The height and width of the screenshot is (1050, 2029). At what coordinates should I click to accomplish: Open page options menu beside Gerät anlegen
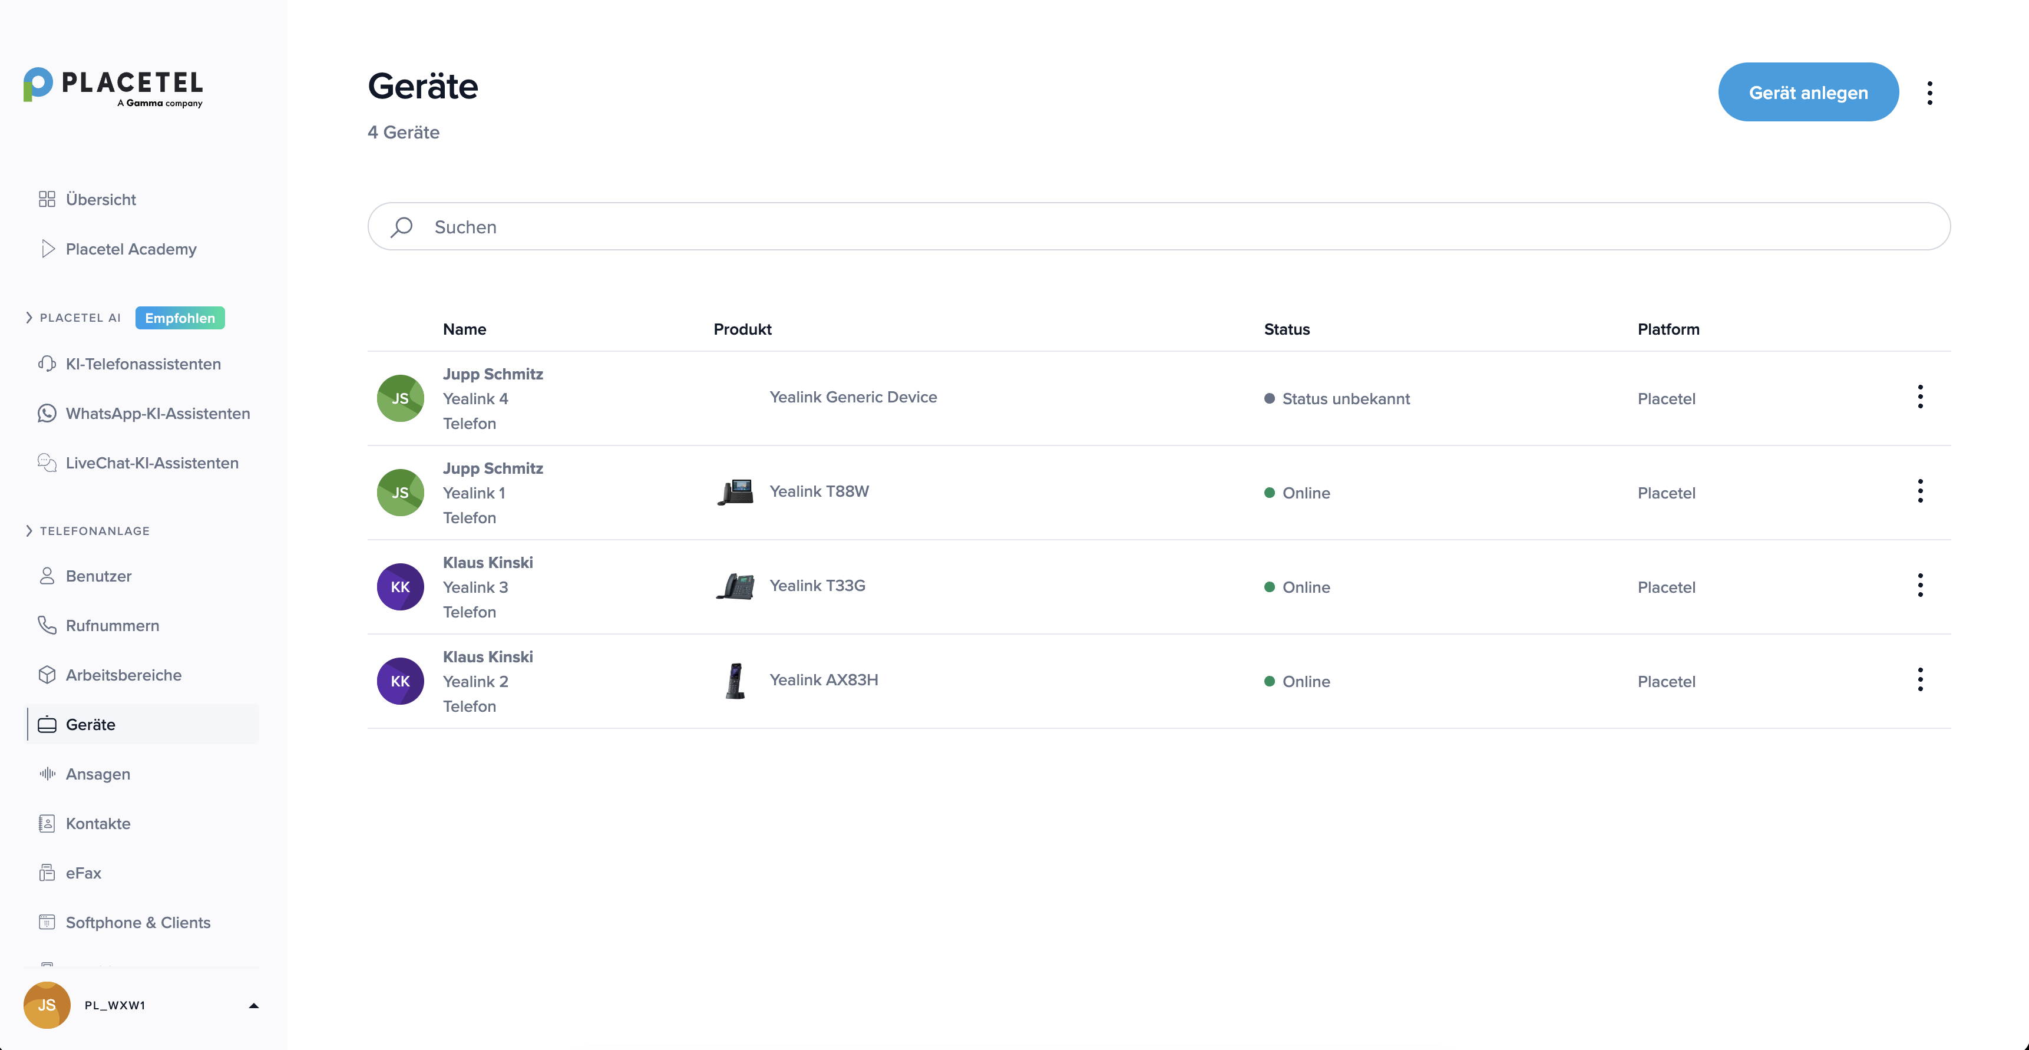(x=1930, y=93)
